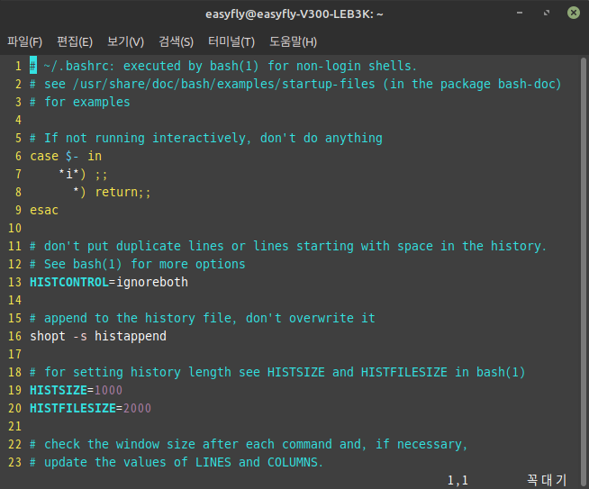Click 'HISTFILESIZE' variable on line 20
This screenshot has width=589, height=489.
73,408
